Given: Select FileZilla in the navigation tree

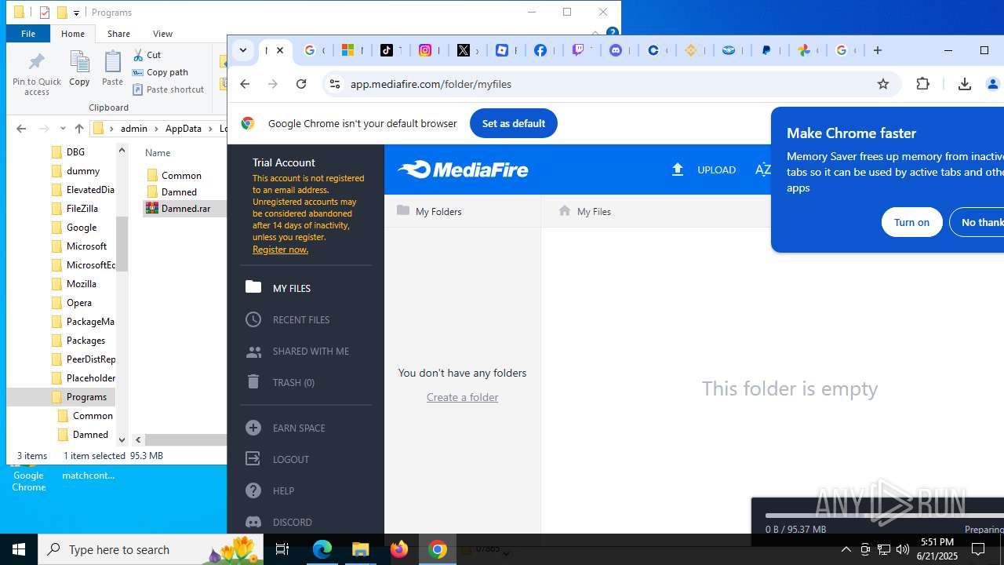Looking at the screenshot, I should point(82,209).
